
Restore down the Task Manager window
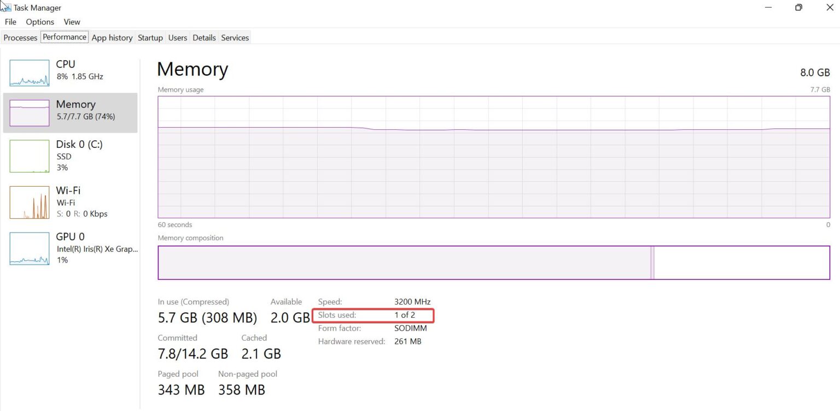tap(798, 8)
